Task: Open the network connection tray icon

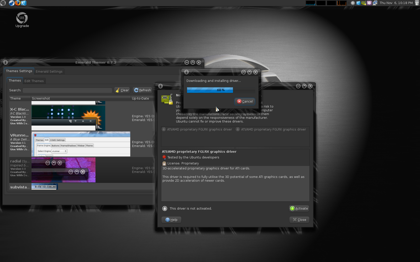Action: [x=375, y=3]
